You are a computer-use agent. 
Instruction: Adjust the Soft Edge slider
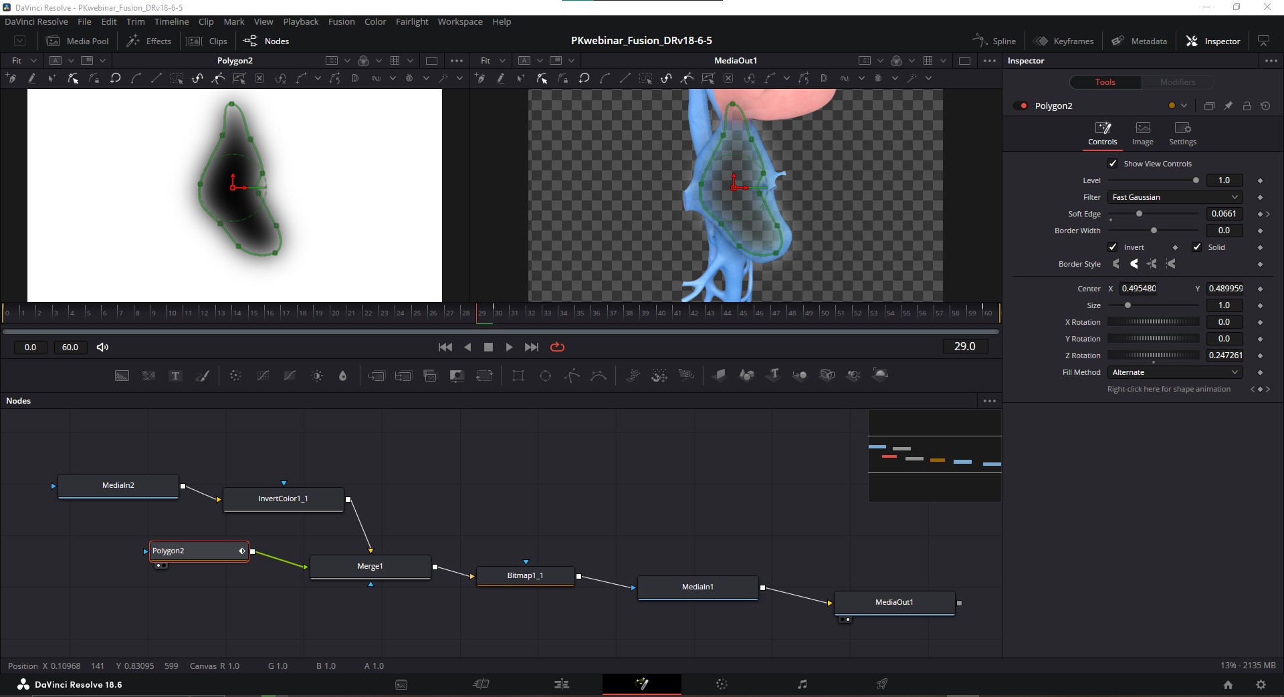[x=1139, y=214]
